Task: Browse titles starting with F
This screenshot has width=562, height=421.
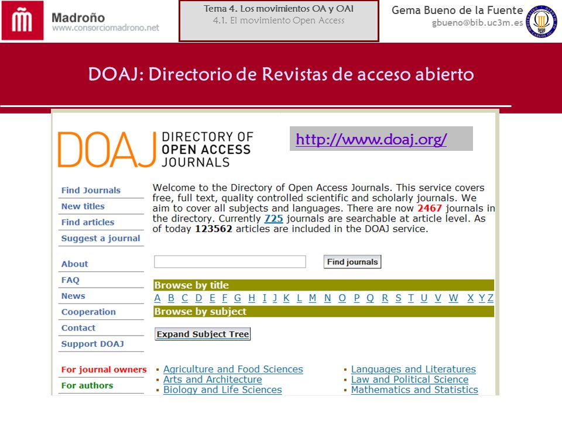Action: [x=225, y=298]
